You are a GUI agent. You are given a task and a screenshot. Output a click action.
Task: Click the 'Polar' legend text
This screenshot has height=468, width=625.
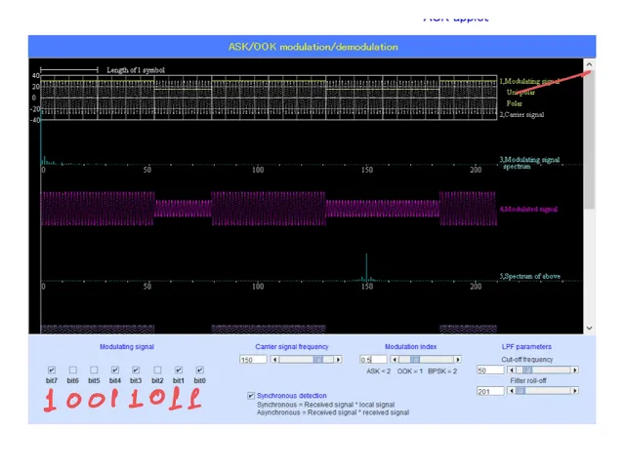[x=515, y=103]
